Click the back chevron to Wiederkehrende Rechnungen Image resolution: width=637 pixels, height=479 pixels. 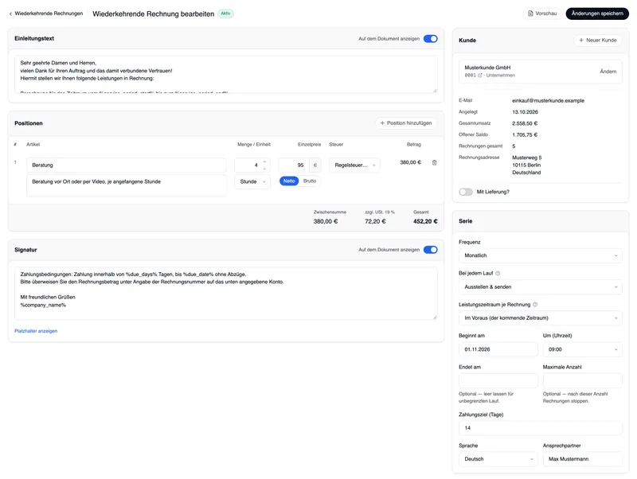point(10,14)
